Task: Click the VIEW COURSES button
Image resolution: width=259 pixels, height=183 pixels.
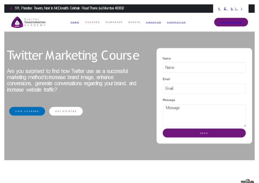Action: coord(27,111)
